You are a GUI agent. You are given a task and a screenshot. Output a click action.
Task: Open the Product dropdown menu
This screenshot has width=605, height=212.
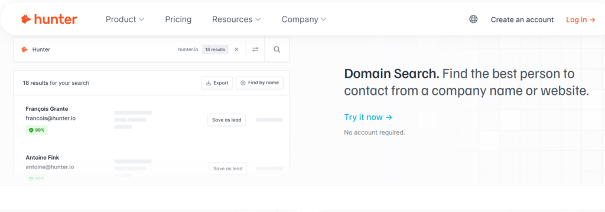(x=125, y=19)
